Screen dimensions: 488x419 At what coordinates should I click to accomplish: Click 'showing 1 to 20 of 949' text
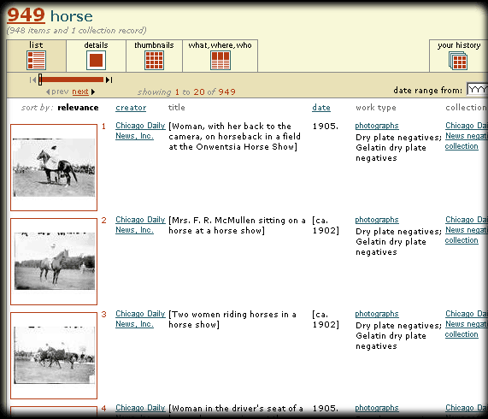(186, 91)
